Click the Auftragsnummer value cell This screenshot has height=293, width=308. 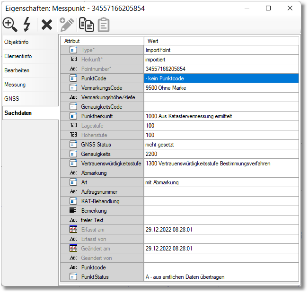(x=221, y=192)
